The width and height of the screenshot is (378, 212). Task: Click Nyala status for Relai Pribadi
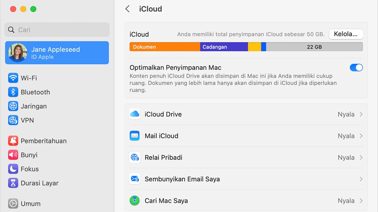click(346, 157)
